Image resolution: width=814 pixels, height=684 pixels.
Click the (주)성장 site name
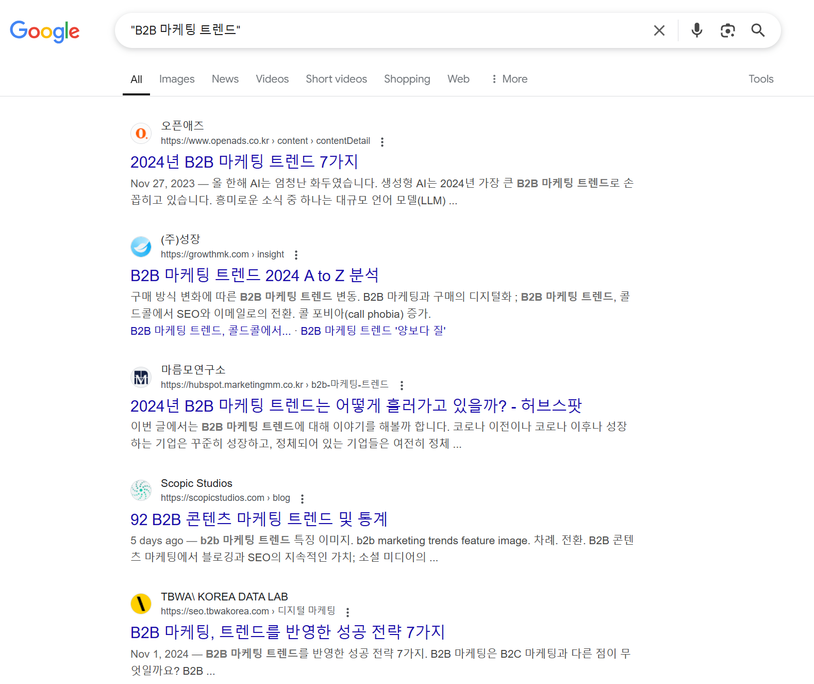click(x=180, y=239)
